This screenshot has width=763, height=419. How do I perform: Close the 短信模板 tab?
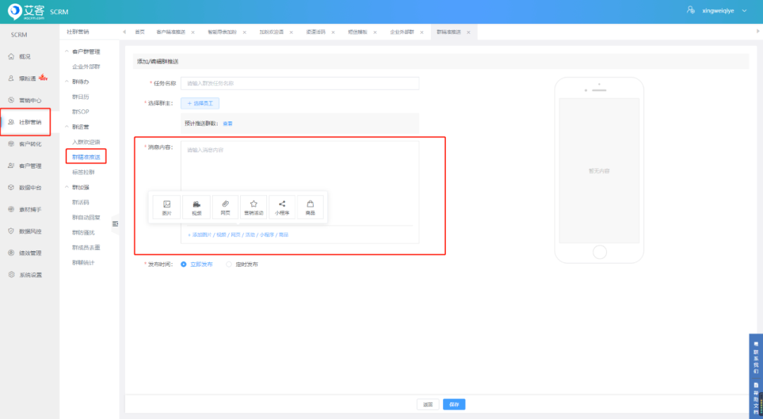374,32
